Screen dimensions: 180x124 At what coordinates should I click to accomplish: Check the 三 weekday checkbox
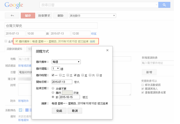[68, 75]
